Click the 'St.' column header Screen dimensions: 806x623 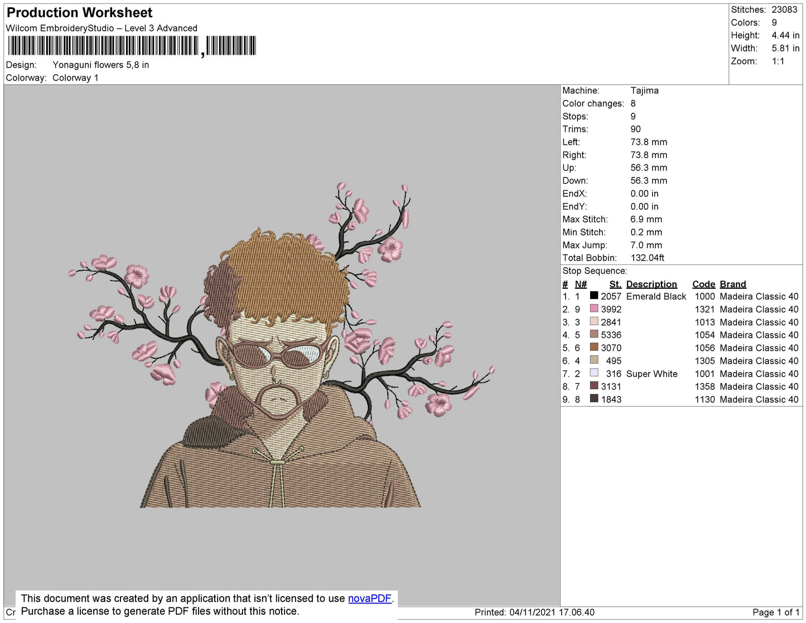[x=615, y=284]
